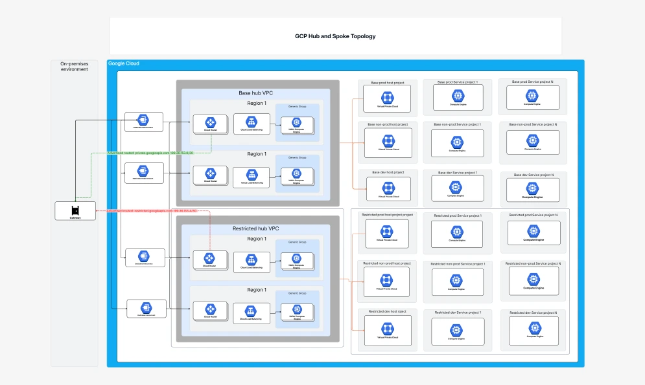The image size is (645, 385).
Task: Click the "Base non-prod host project" label
Action: point(388,124)
